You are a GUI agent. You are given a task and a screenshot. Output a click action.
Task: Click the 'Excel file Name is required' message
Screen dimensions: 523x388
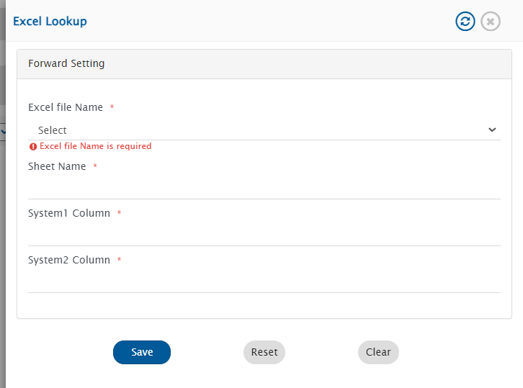[x=95, y=146]
